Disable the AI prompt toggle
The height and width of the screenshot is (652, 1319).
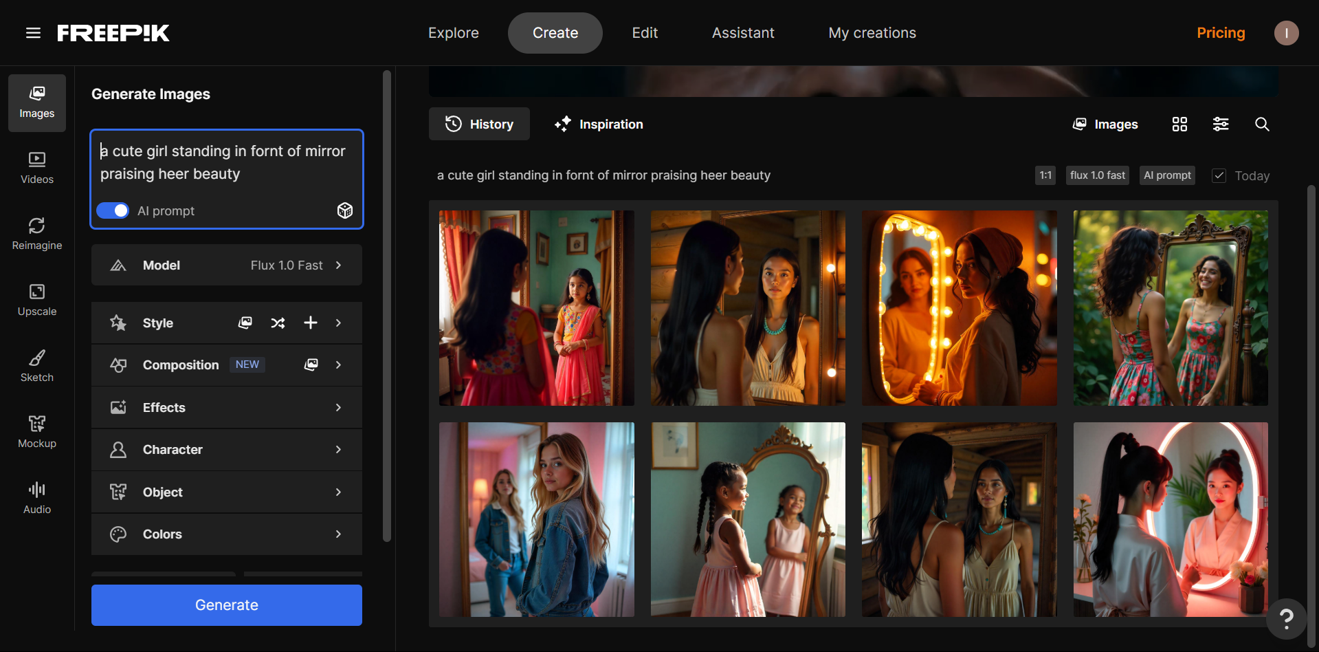click(x=113, y=210)
